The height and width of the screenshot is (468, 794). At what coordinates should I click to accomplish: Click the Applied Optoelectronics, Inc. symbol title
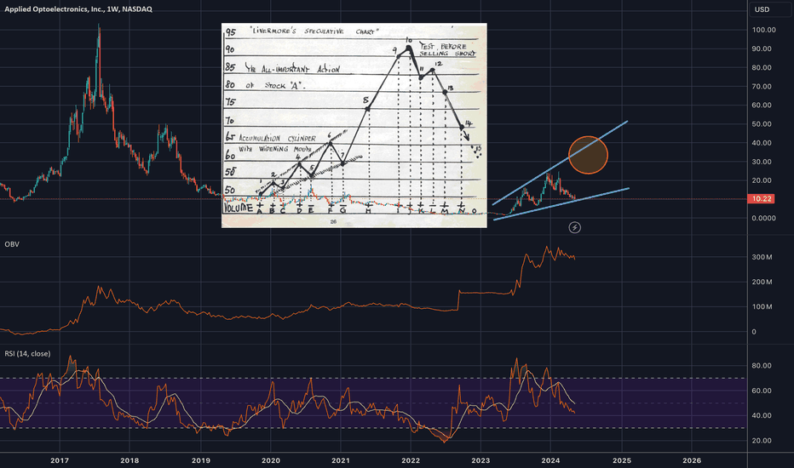78,9
